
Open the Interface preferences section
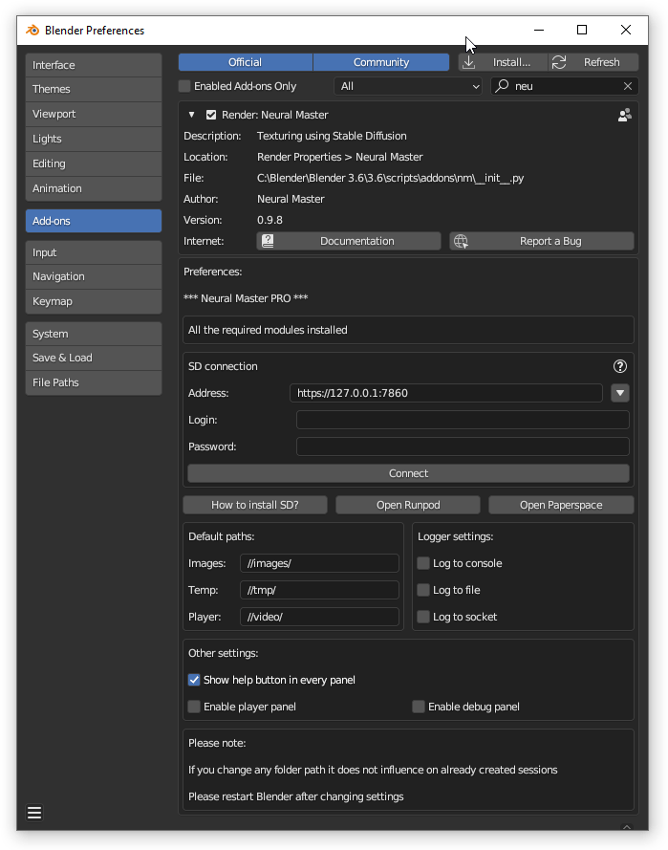click(x=94, y=65)
